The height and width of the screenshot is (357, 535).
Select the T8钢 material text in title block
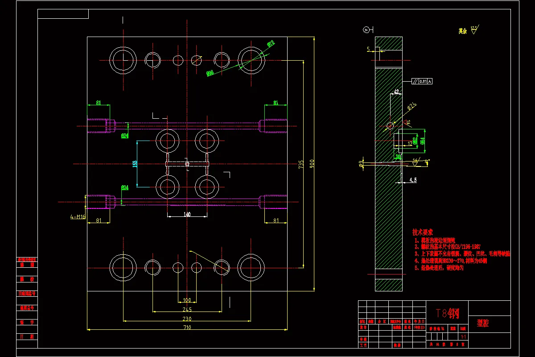click(x=447, y=313)
